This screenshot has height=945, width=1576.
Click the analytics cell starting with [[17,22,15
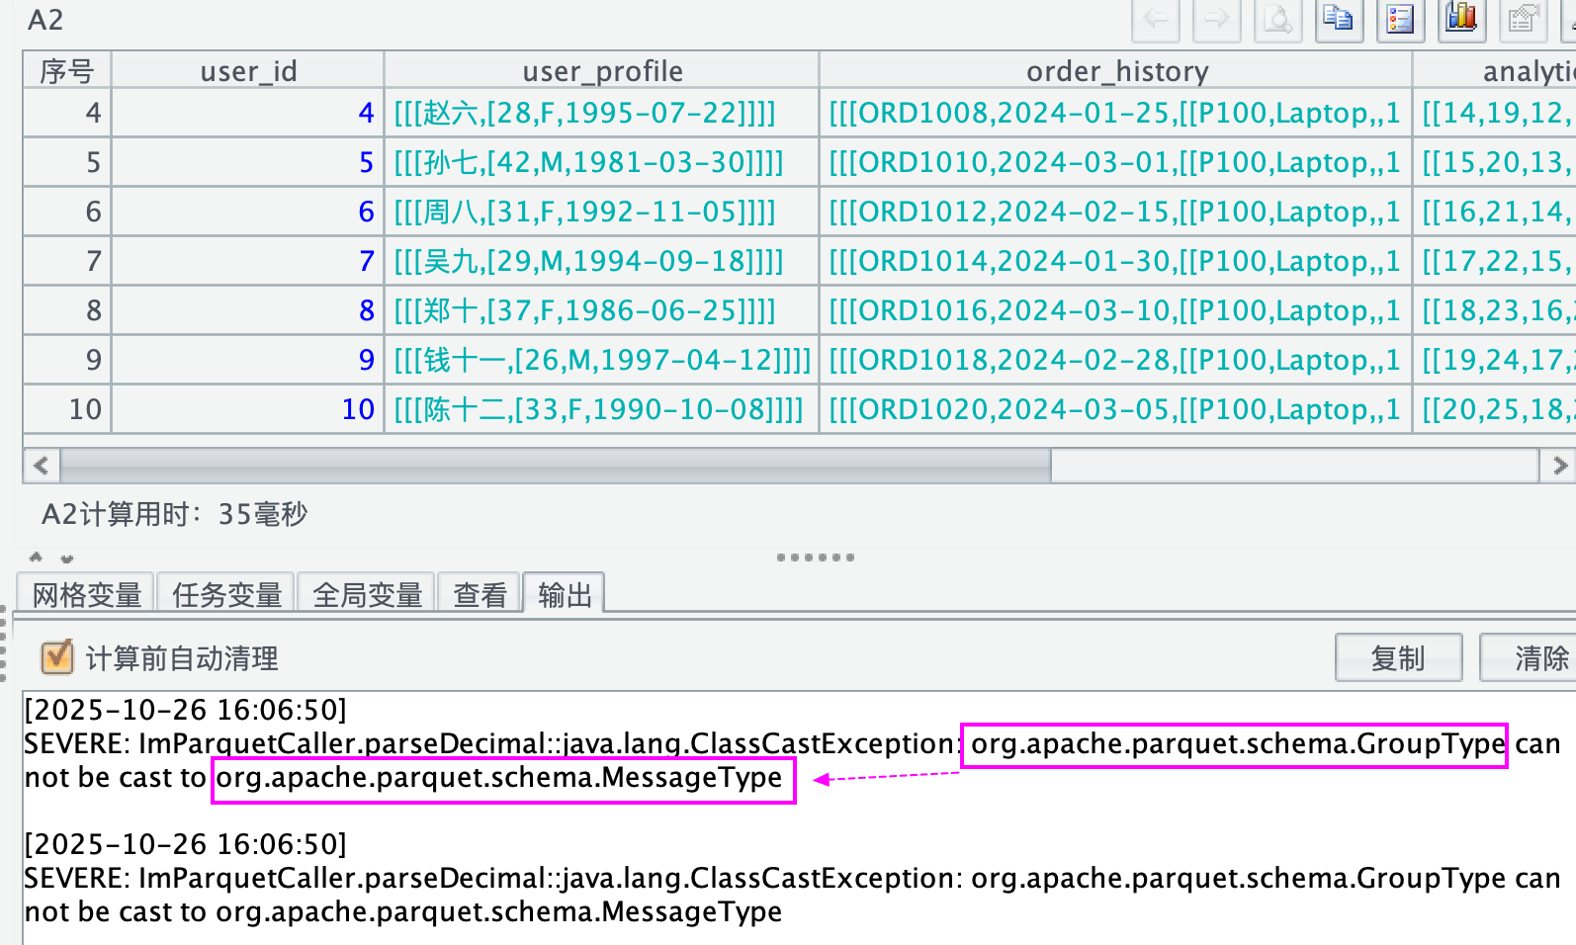[1495, 261]
